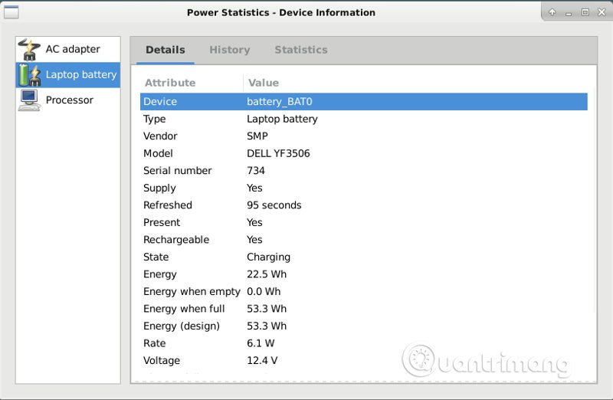The width and height of the screenshot is (613, 400).
Task: Select the Energy (design) cell
Action: click(182, 326)
